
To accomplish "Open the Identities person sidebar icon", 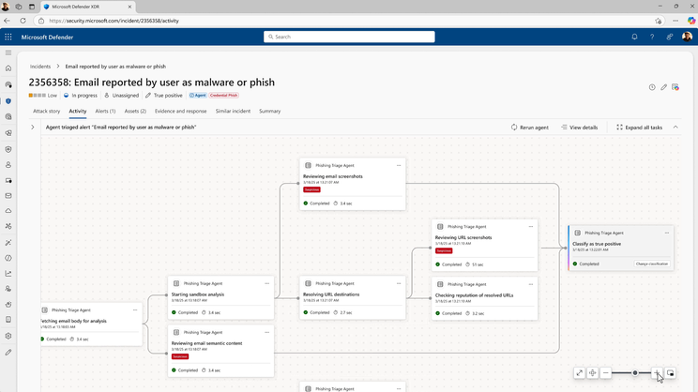I will point(8,165).
